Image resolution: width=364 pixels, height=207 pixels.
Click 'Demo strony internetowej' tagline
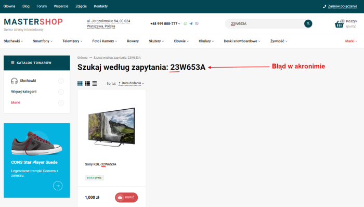coord(23,30)
